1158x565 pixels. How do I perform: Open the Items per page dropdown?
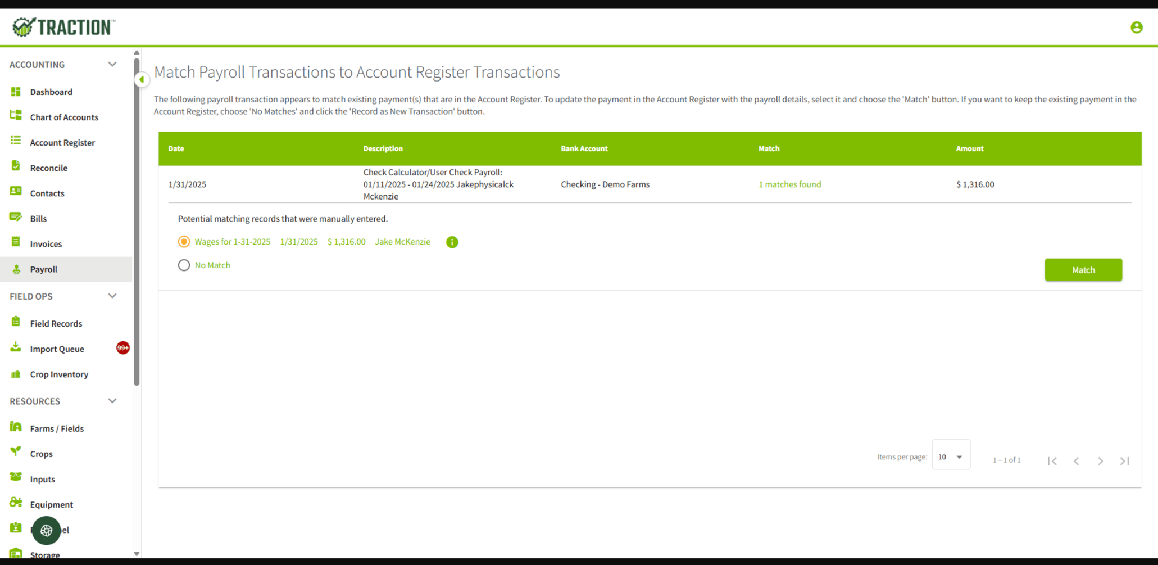[951, 456]
